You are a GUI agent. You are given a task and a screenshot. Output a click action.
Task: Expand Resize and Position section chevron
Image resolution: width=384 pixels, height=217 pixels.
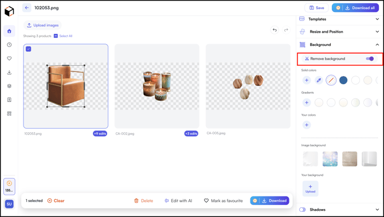pos(377,31)
